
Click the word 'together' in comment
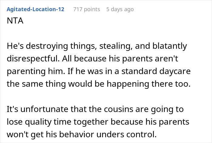pos(91,122)
